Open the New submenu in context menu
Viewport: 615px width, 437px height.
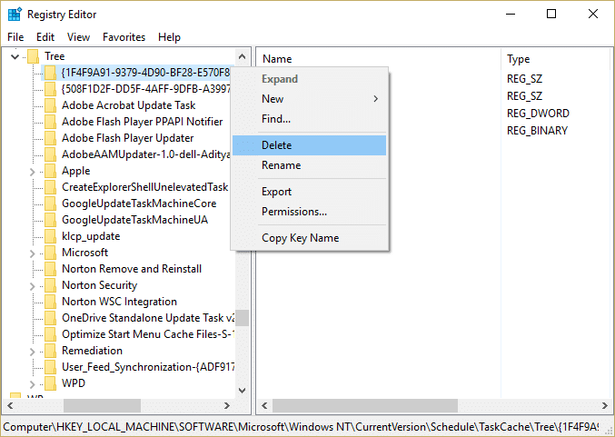[x=310, y=99]
